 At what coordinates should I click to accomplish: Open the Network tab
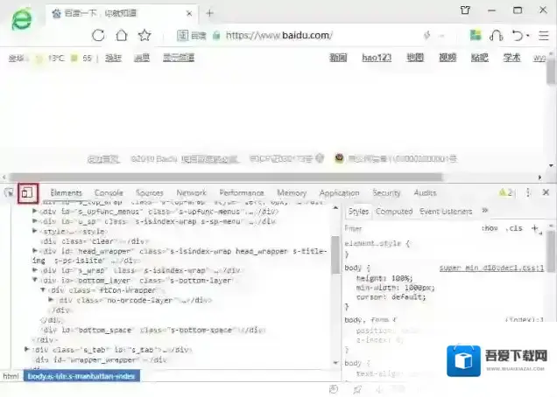191,192
